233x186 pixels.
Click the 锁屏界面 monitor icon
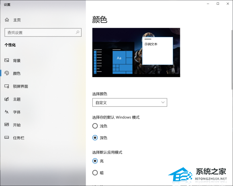tap(6, 86)
